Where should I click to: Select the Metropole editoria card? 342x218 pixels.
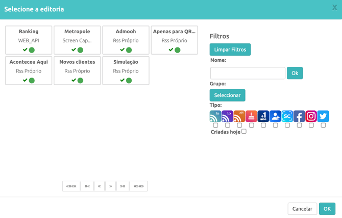(x=77, y=40)
